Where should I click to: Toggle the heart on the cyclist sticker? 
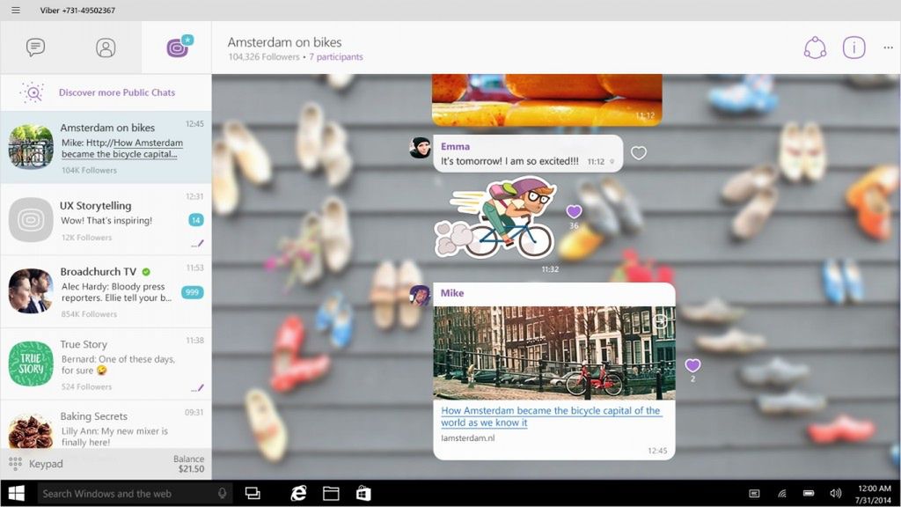[x=574, y=211]
